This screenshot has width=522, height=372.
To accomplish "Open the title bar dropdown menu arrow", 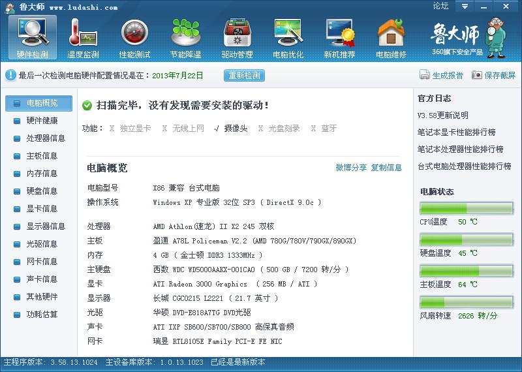I will pos(465,7).
